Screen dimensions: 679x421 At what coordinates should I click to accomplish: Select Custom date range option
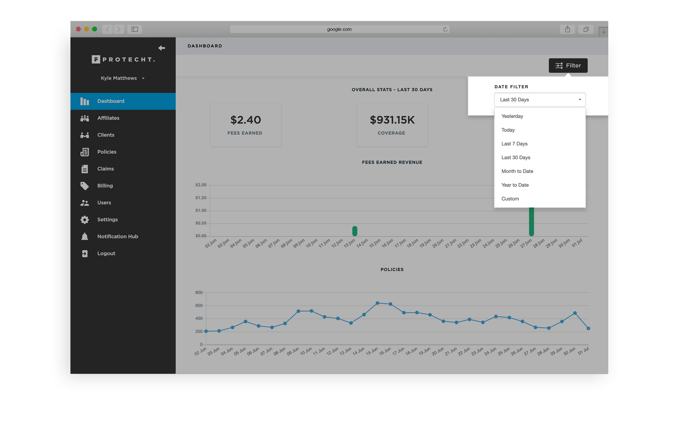click(510, 199)
